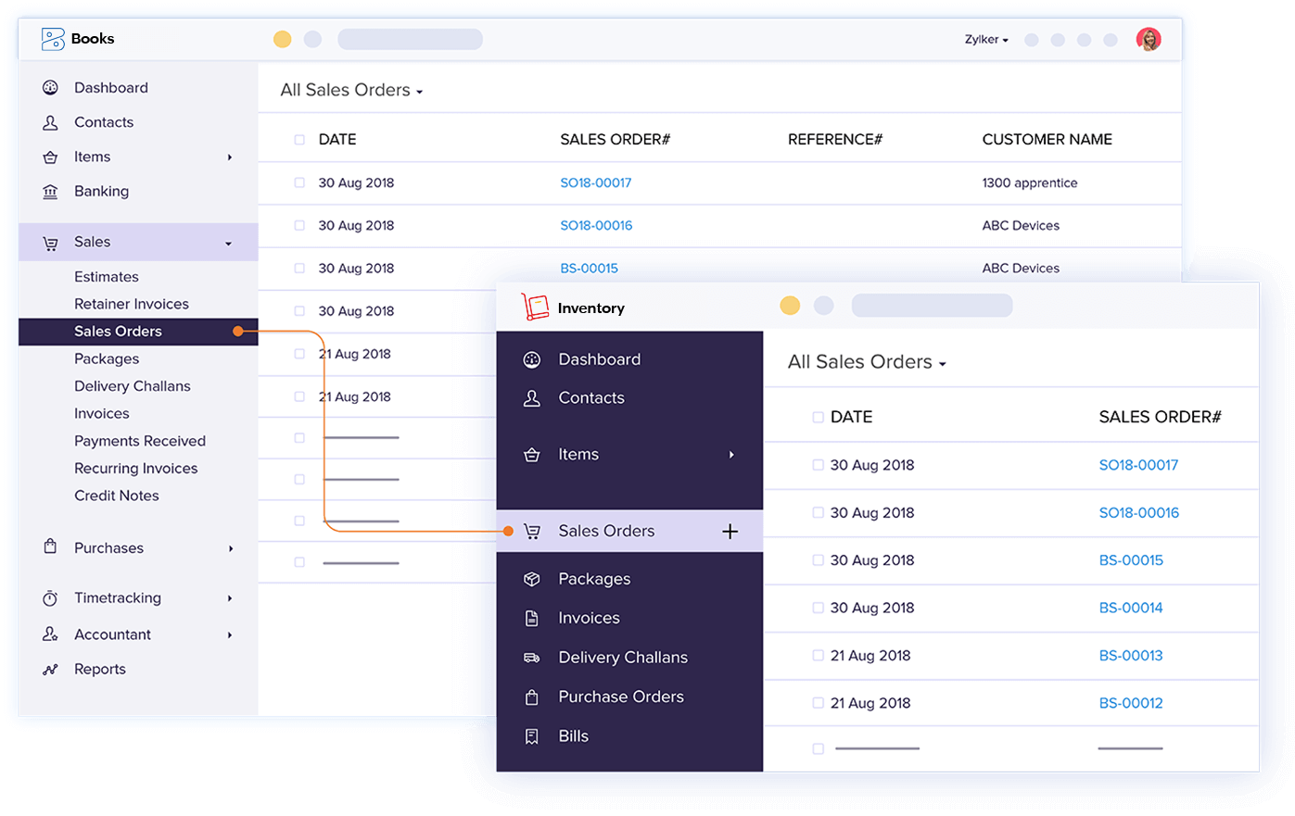The width and height of the screenshot is (1295, 816).
Task: Click the plus icon beside Inventory Sales Orders
Action: (x=730, y=532)
